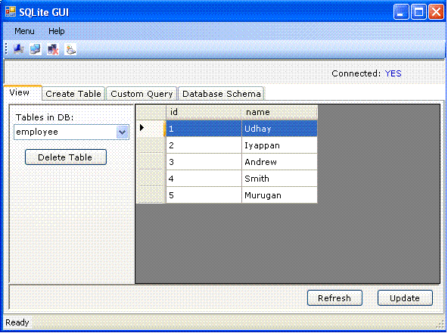This screenshot has width=448, height=333.
Task: Click the row header for the Andrew row
Action: (151, 162)
